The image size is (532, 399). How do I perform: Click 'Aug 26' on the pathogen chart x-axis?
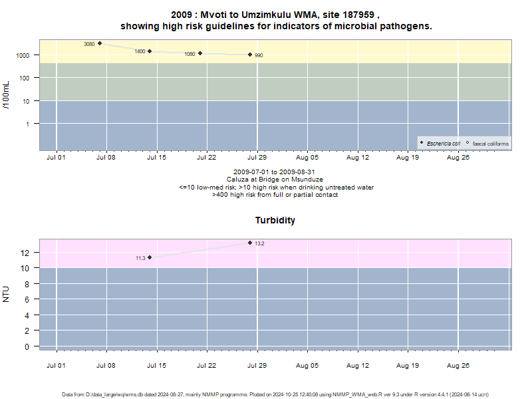(458, 158)
